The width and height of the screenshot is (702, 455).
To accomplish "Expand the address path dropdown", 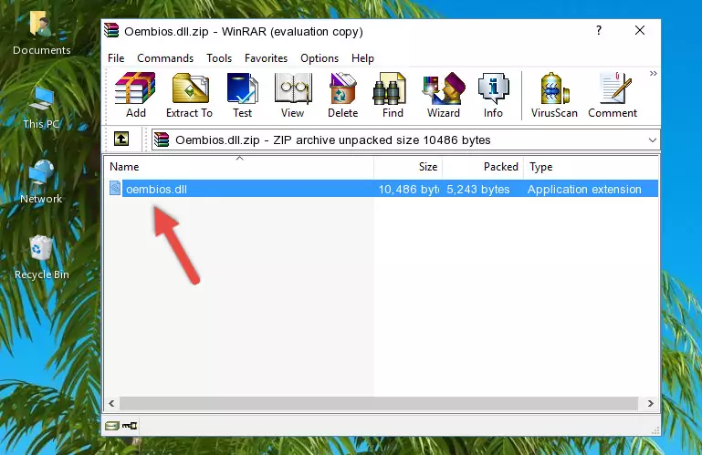I will coord(653,140).
